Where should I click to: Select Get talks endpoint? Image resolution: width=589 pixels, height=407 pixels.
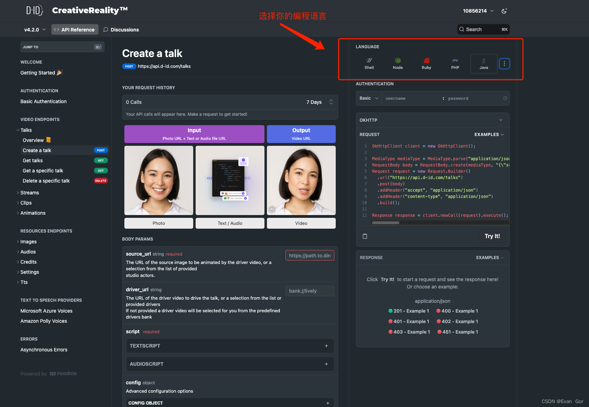65,160
